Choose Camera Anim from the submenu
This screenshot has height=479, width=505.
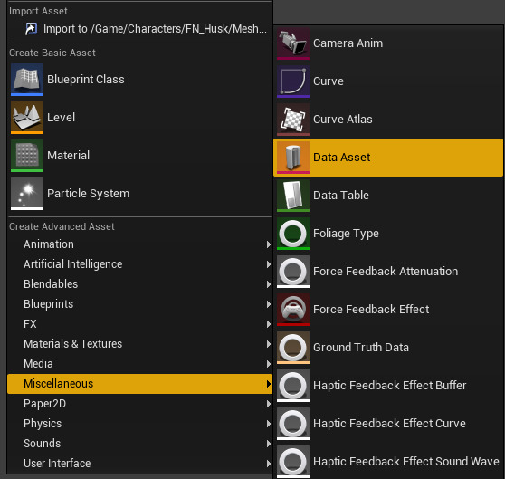tap(388, 43)
